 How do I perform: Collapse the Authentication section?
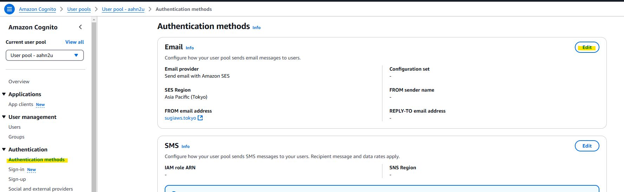(4, 149)
